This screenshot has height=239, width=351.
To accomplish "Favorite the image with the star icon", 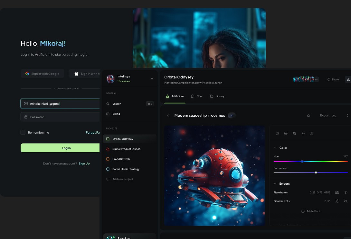I will coord(308,115).
